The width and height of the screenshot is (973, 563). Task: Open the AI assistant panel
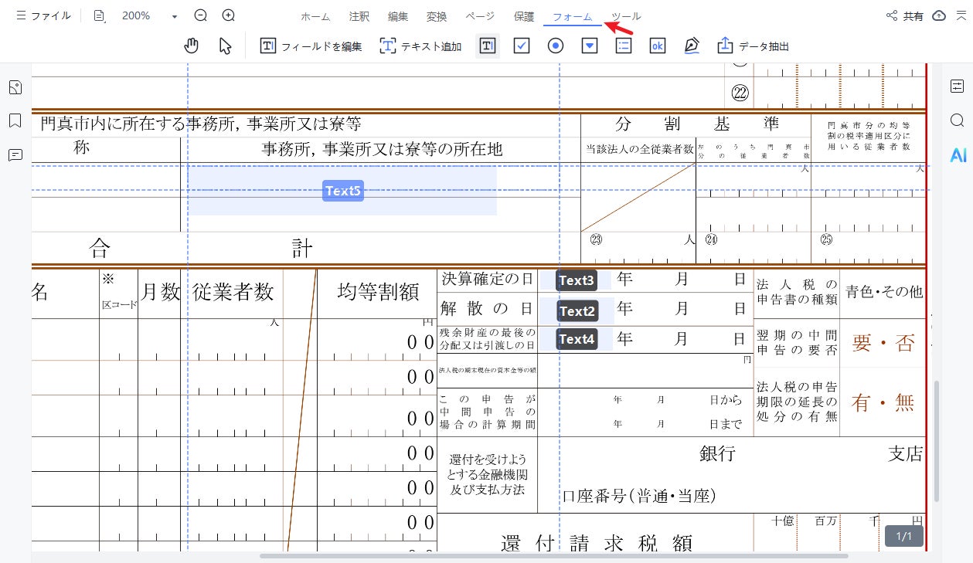pos(958,155)
